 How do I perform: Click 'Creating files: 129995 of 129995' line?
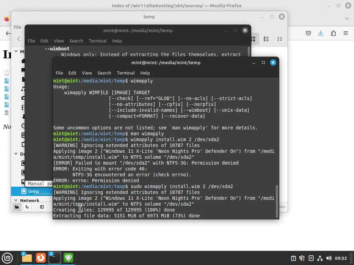114,210
